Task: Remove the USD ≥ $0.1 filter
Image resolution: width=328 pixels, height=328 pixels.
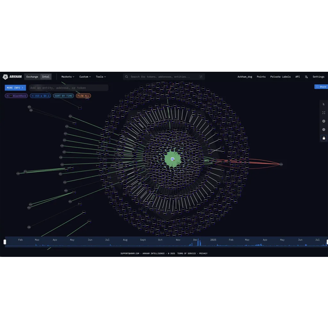Action: pyautogui.click(x=33, y=96)
